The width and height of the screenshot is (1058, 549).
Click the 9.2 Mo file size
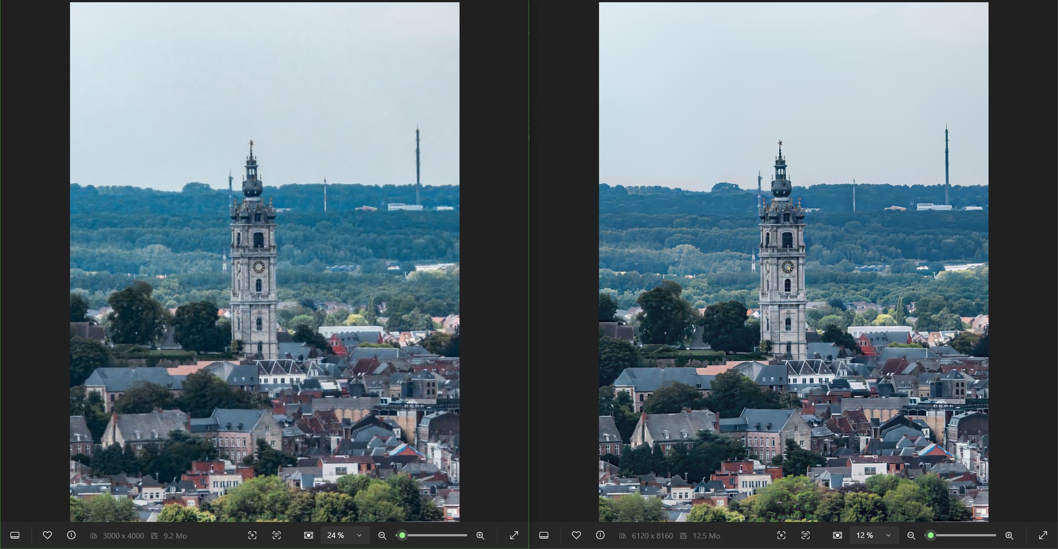175,536
